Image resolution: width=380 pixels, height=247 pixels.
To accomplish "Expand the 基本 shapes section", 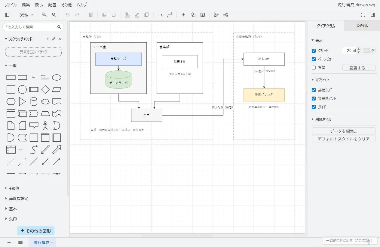I will point(11,209).
